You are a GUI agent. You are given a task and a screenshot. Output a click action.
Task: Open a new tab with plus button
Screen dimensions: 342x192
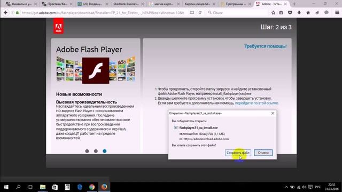point(294,4)
